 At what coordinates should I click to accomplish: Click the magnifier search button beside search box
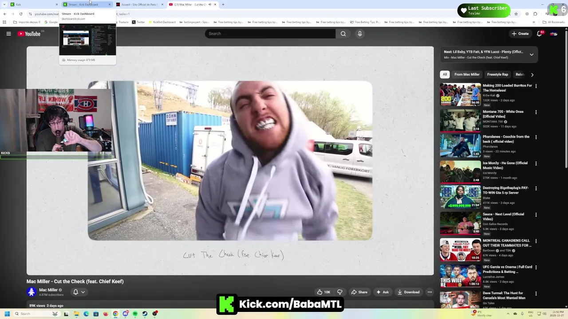pos(343,34)
